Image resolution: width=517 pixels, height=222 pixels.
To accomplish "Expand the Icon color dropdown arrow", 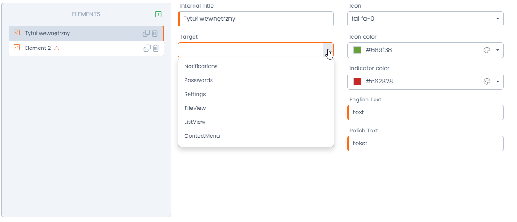I will tap(497, 50).
